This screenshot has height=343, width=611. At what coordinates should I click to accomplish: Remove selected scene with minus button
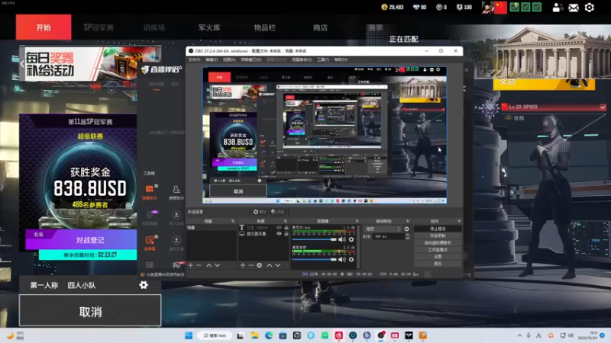[x=199, y=265]
